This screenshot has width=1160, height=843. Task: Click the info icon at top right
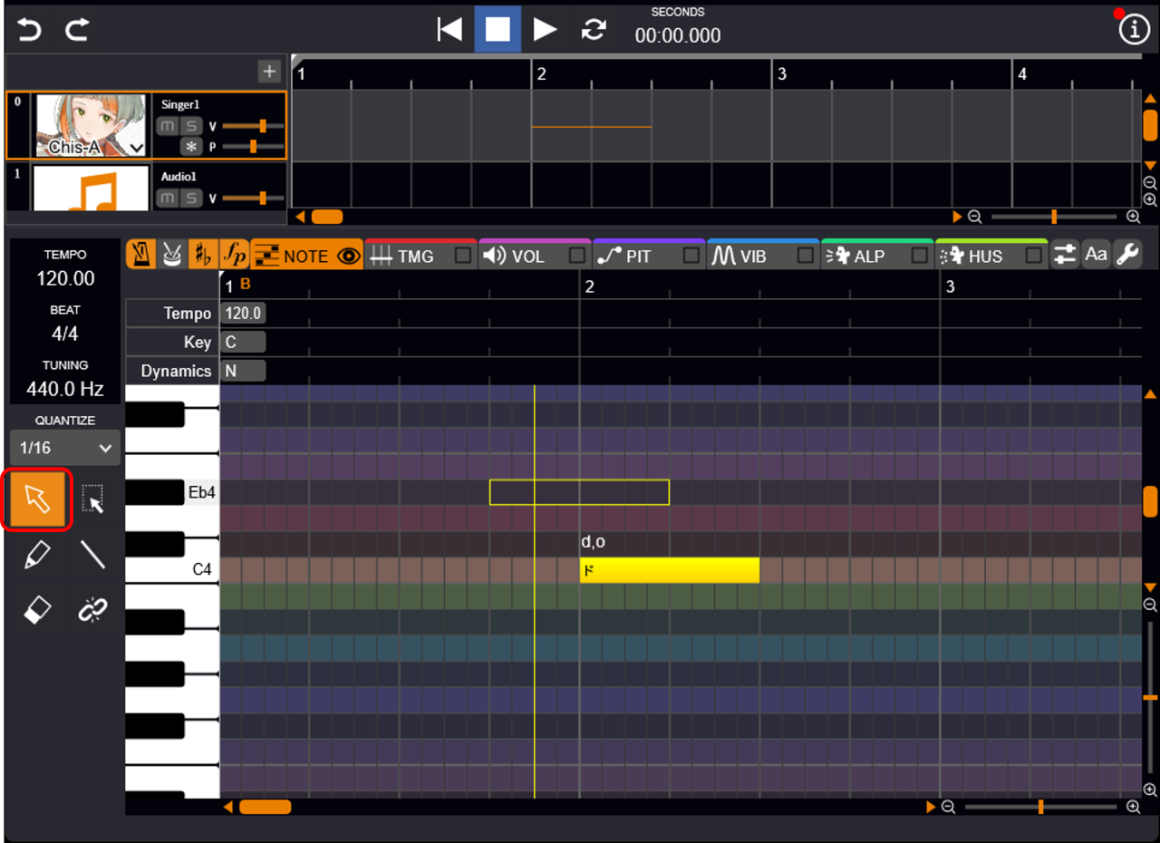point(1133,30)
